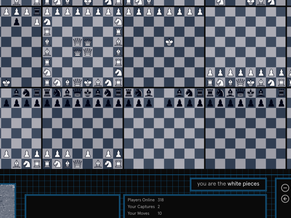Select white bishop in bottom row of leftmost partial board
Image resolution: width=291 pixels, height=218 pixels.
[16, 164]
